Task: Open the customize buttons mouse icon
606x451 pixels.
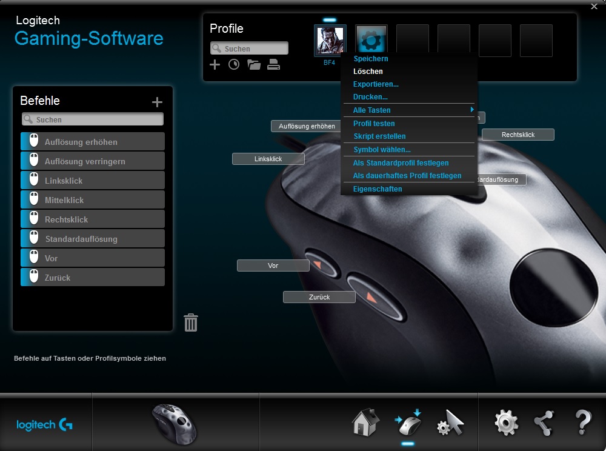Action: click(x=408, y=423)
